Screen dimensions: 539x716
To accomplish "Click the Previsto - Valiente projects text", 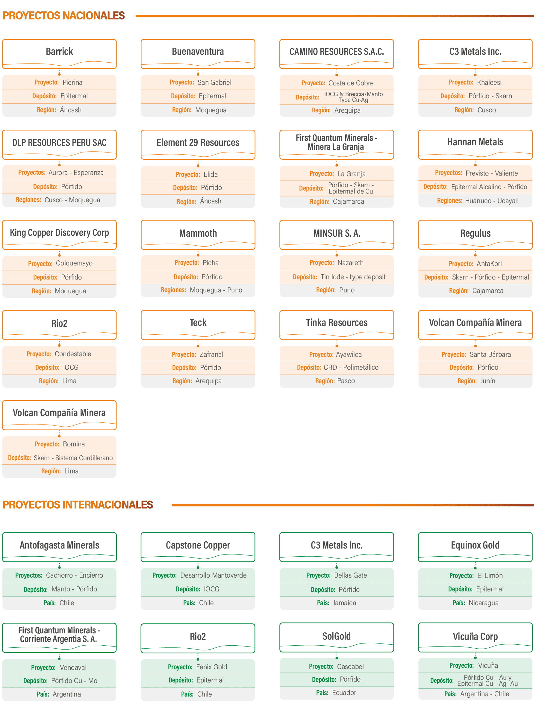I will pos(492,173).
